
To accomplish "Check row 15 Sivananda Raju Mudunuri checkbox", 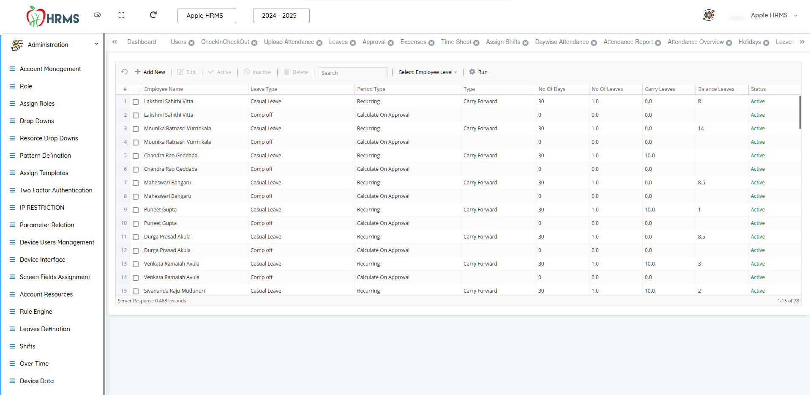I will [136, 291].
